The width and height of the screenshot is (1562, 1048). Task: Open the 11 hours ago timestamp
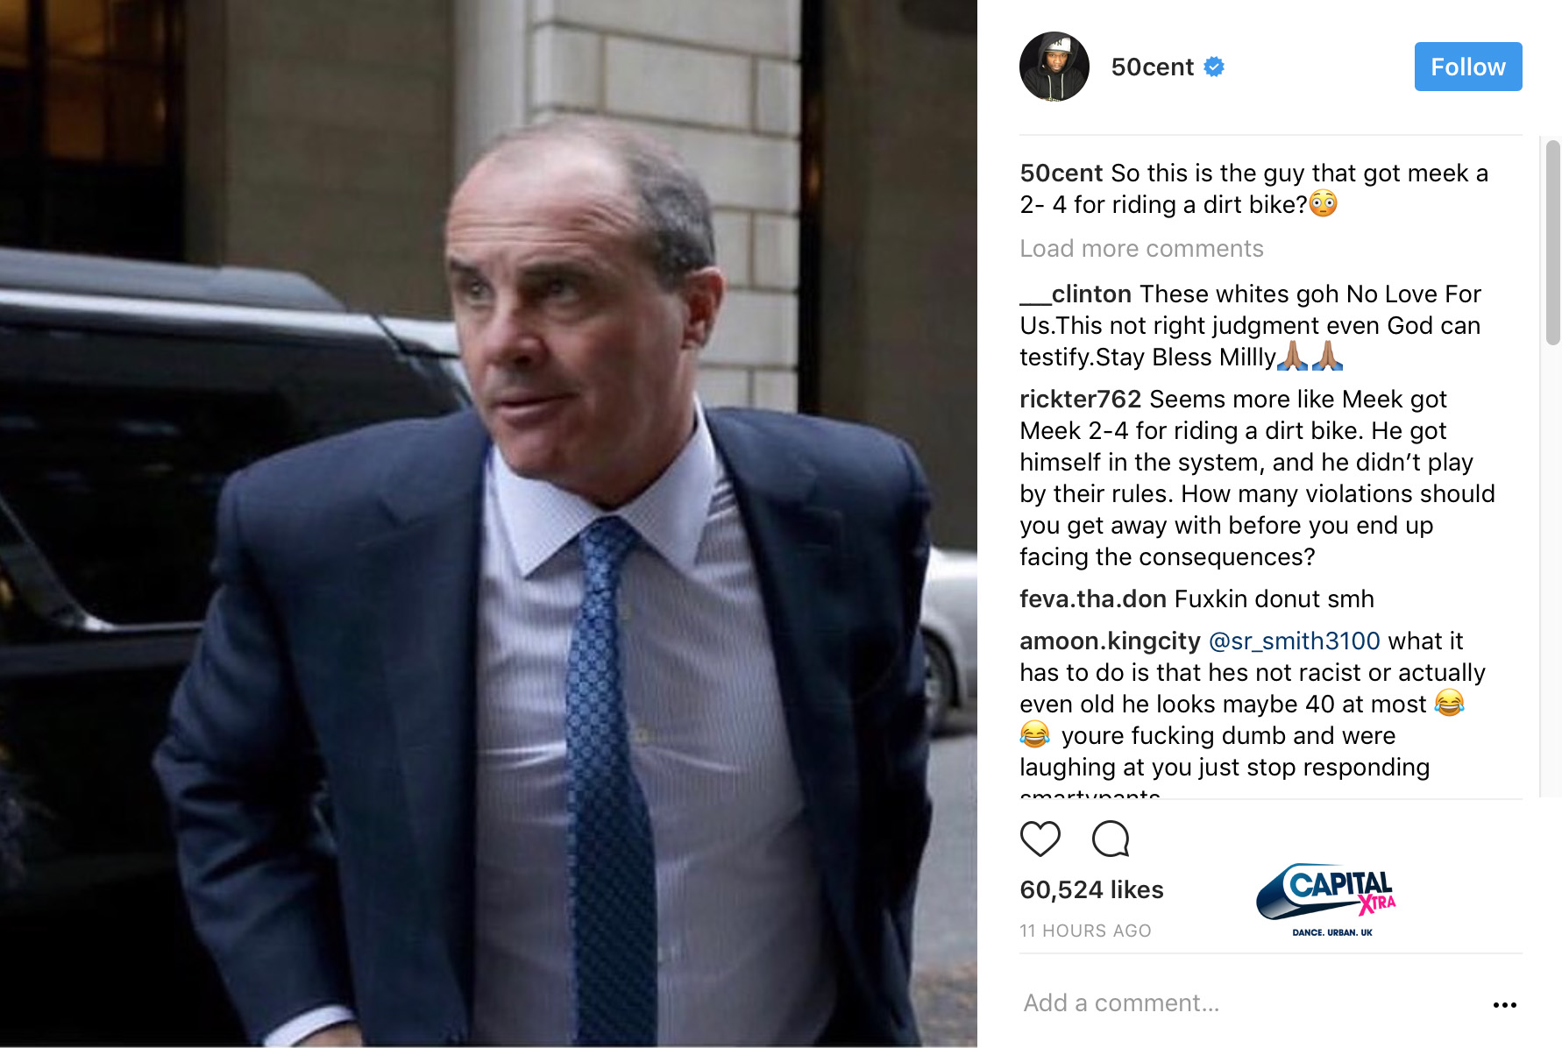[x=1085, y=931]
